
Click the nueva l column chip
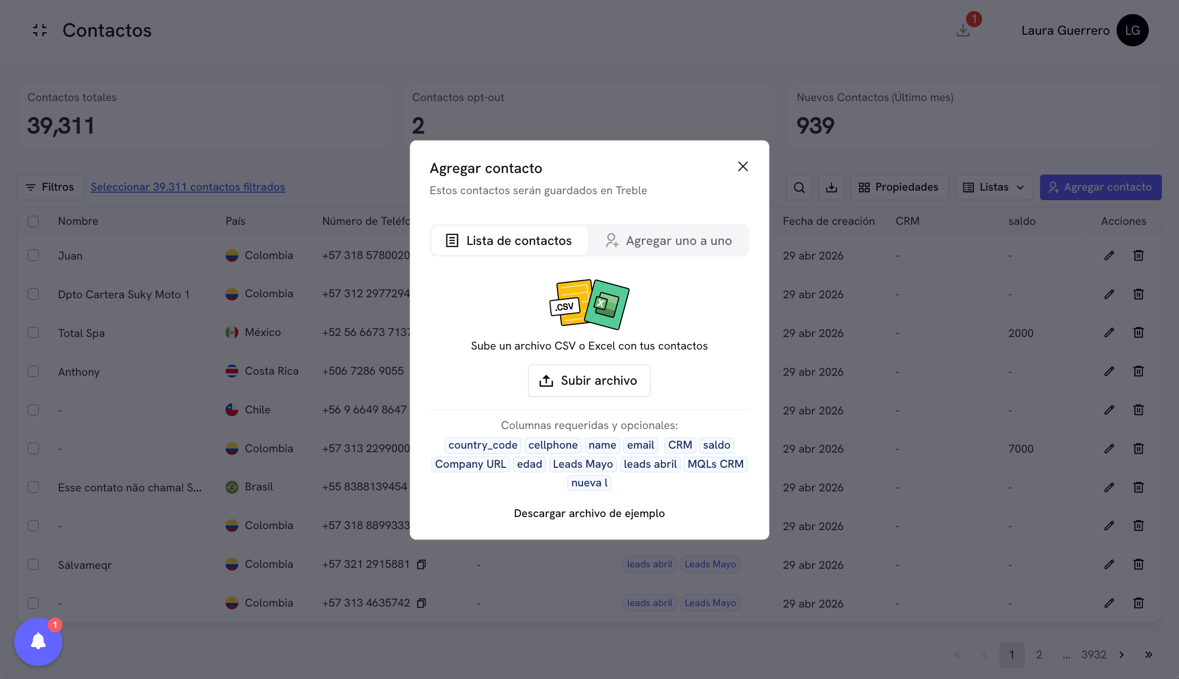tap(589, 483)
